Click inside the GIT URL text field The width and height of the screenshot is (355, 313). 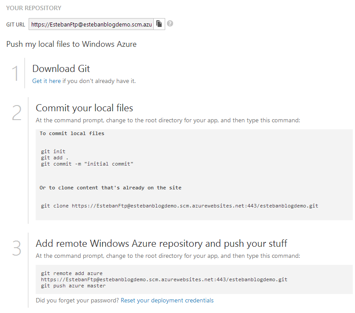(91, 24)
